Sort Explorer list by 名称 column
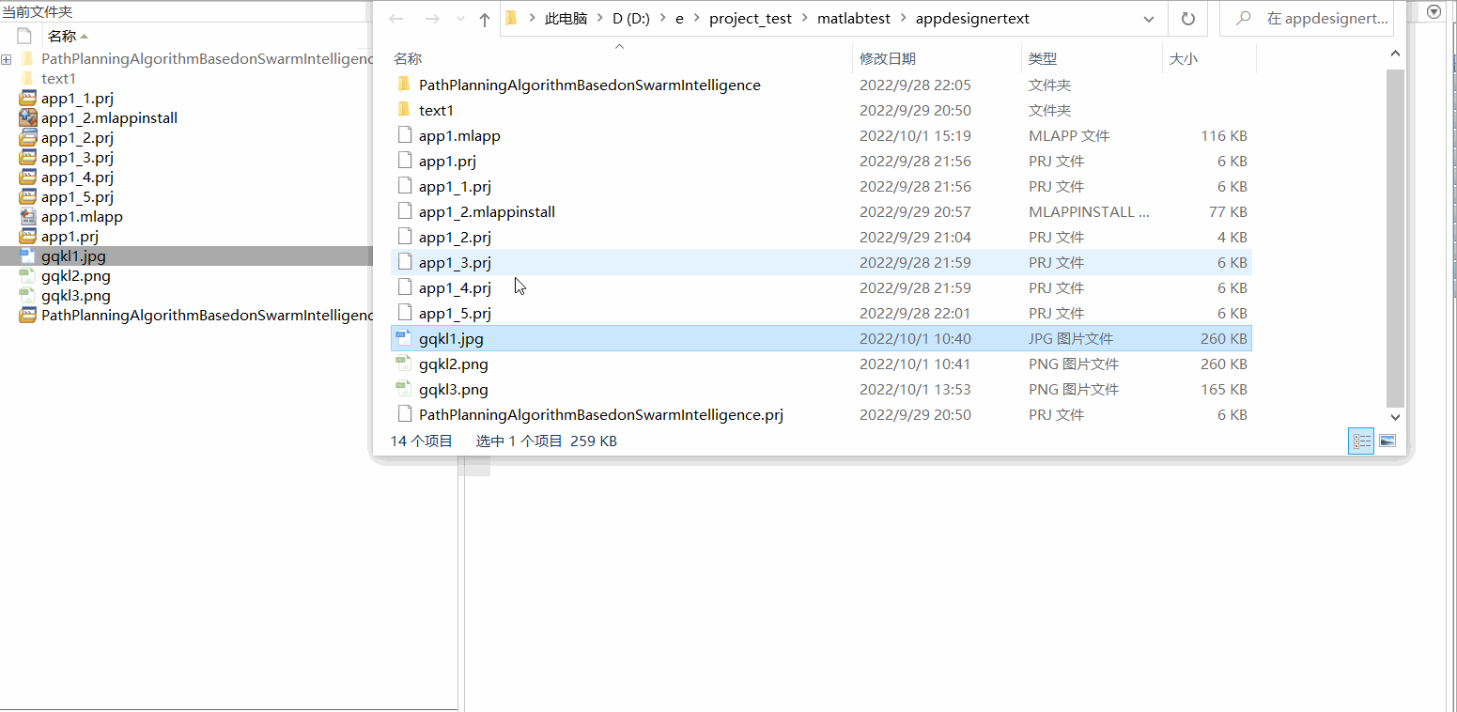The width and height of the screenshot is (1457, 712). coord(408,58)
